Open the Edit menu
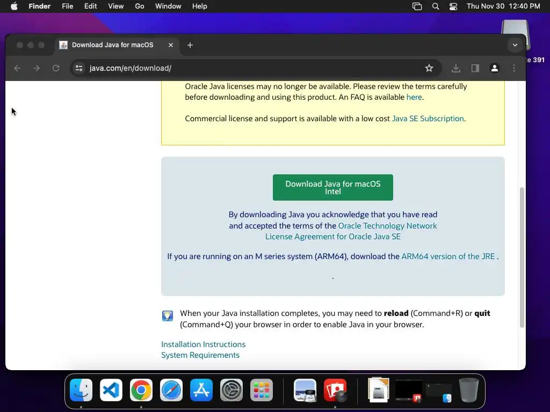550x412 pixels. [x=90, y=6]
